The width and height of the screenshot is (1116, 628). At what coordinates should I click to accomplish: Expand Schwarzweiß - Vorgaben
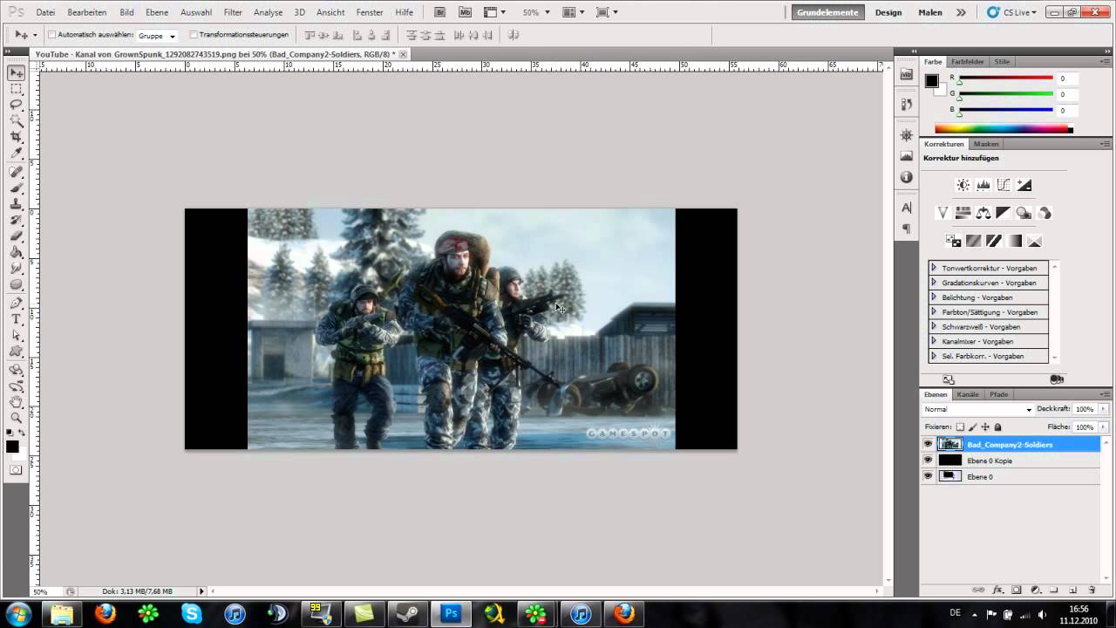[934, 326]
